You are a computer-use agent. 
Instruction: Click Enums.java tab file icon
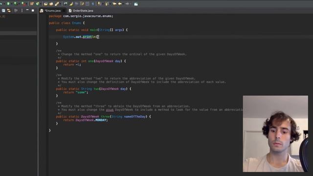(x=41, y=11)
